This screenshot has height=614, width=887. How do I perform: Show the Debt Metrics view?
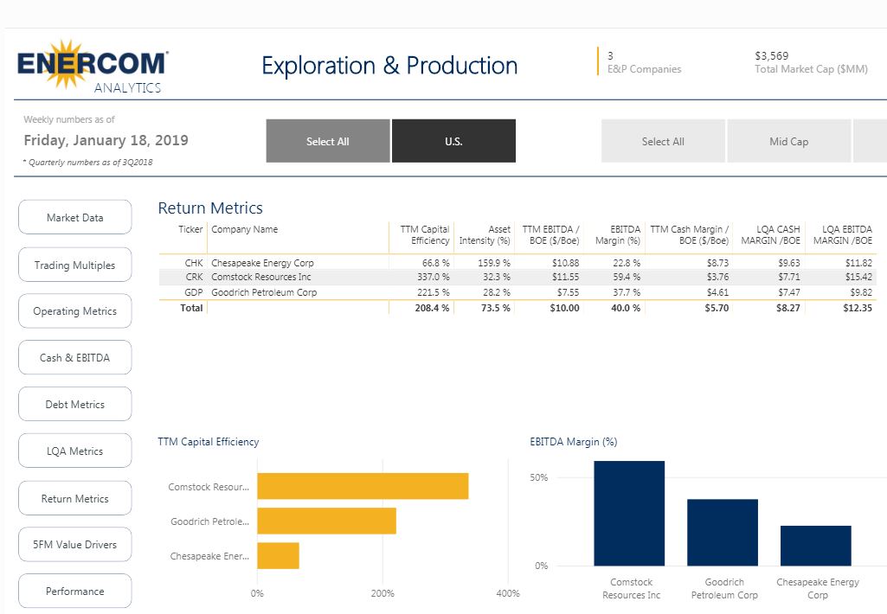(x=74, y=405)
